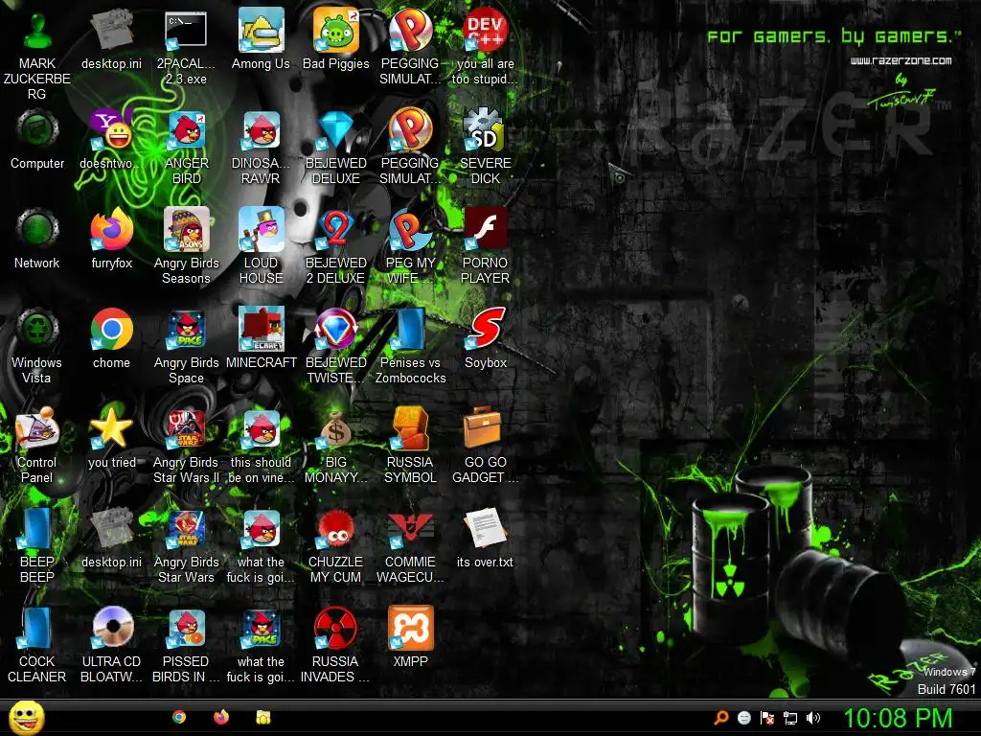Open the PISSED BIRDS IN ... shortcut
981x736 pixels.
click(186, 628)
